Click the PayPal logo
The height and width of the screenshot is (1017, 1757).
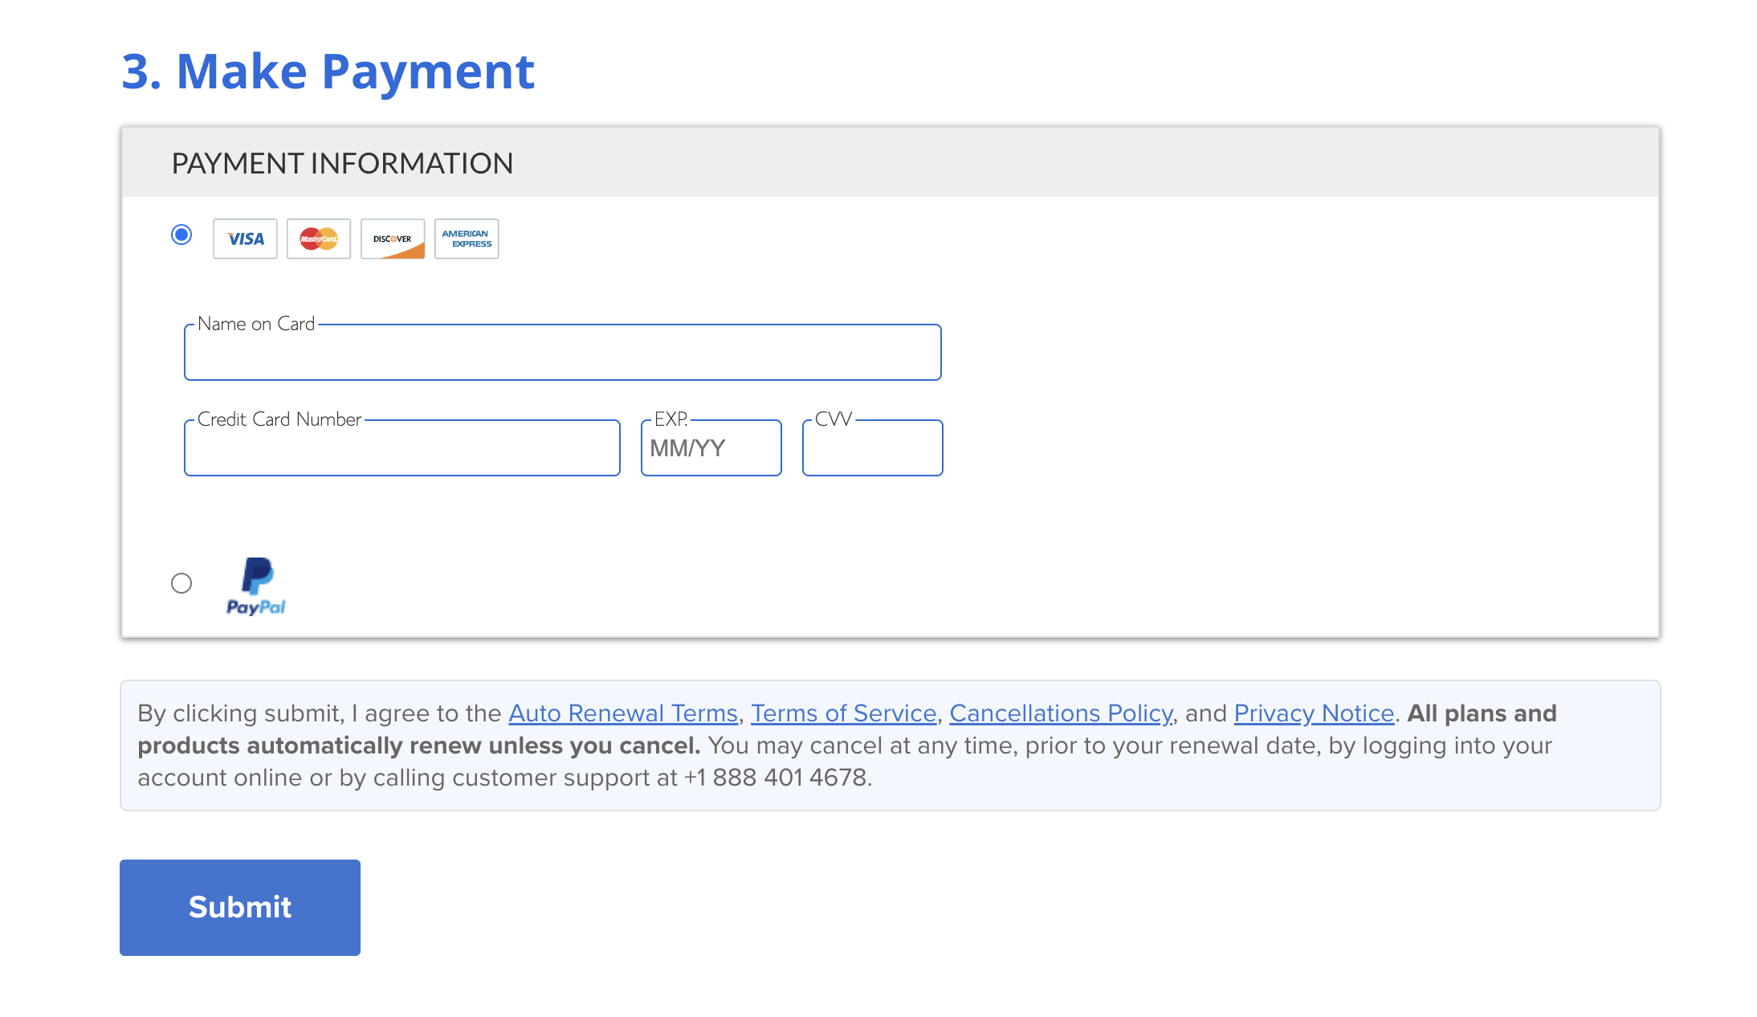tap(256, 586)
